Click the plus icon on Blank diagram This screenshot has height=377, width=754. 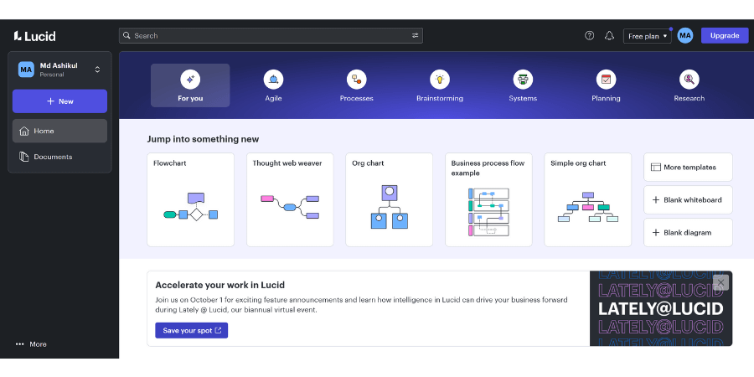point(655,233)
